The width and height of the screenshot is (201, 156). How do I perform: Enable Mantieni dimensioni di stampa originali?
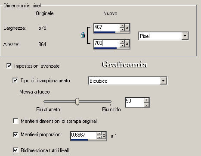click(15, 121)
